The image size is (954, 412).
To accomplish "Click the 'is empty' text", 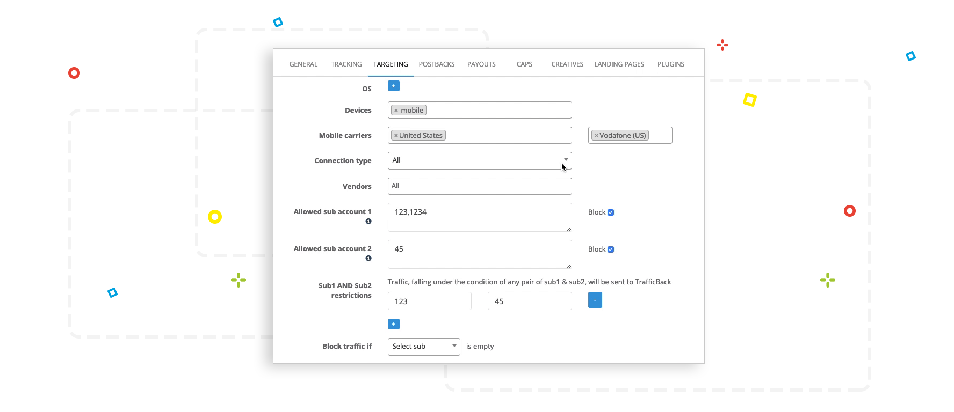I will [x=480, y=347].
